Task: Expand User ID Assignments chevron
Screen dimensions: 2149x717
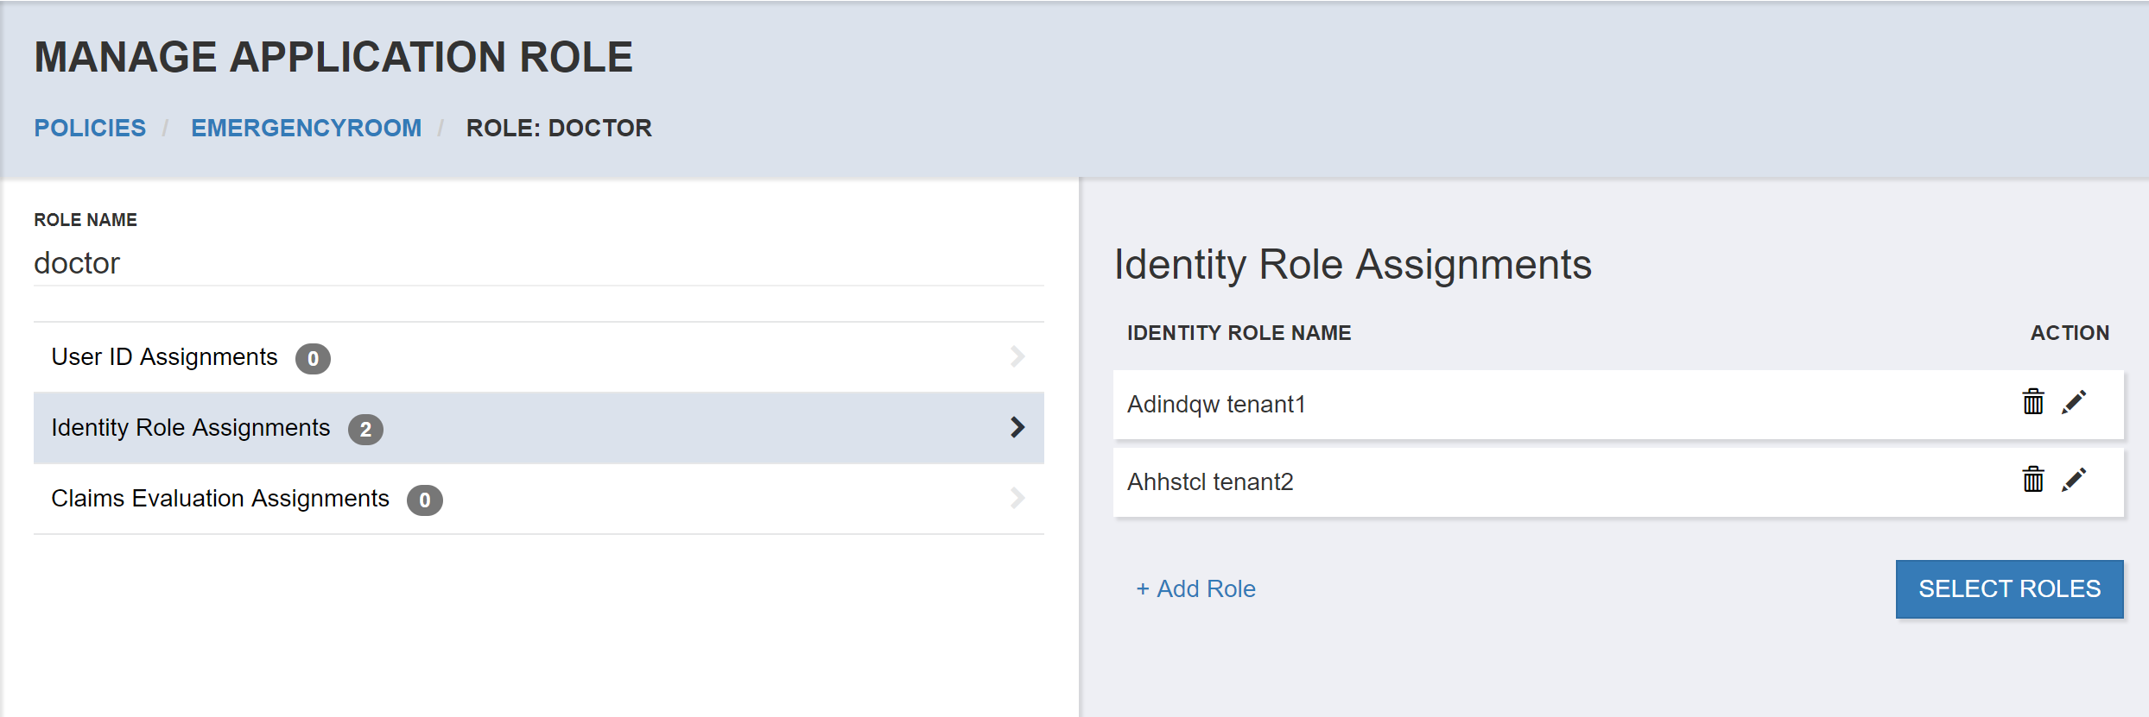Action: point(1017,356)
